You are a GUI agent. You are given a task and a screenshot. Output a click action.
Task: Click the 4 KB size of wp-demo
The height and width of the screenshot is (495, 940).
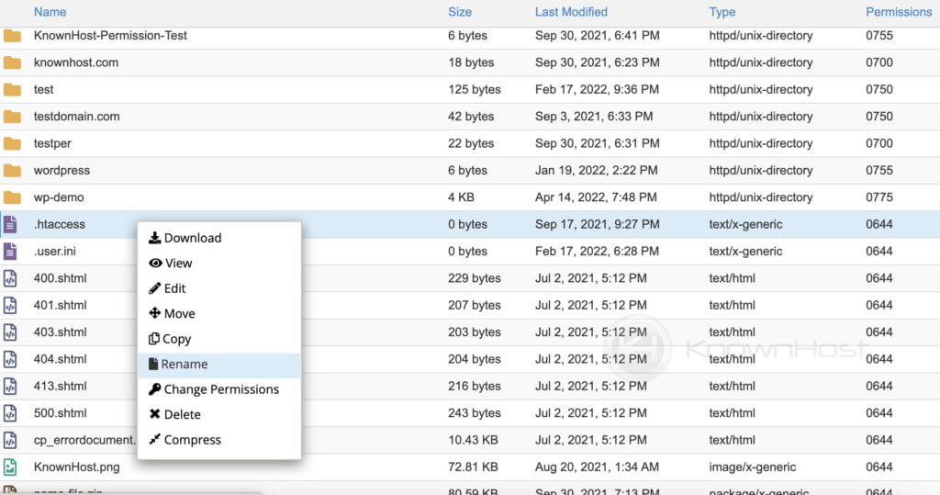tap(461, 197)
